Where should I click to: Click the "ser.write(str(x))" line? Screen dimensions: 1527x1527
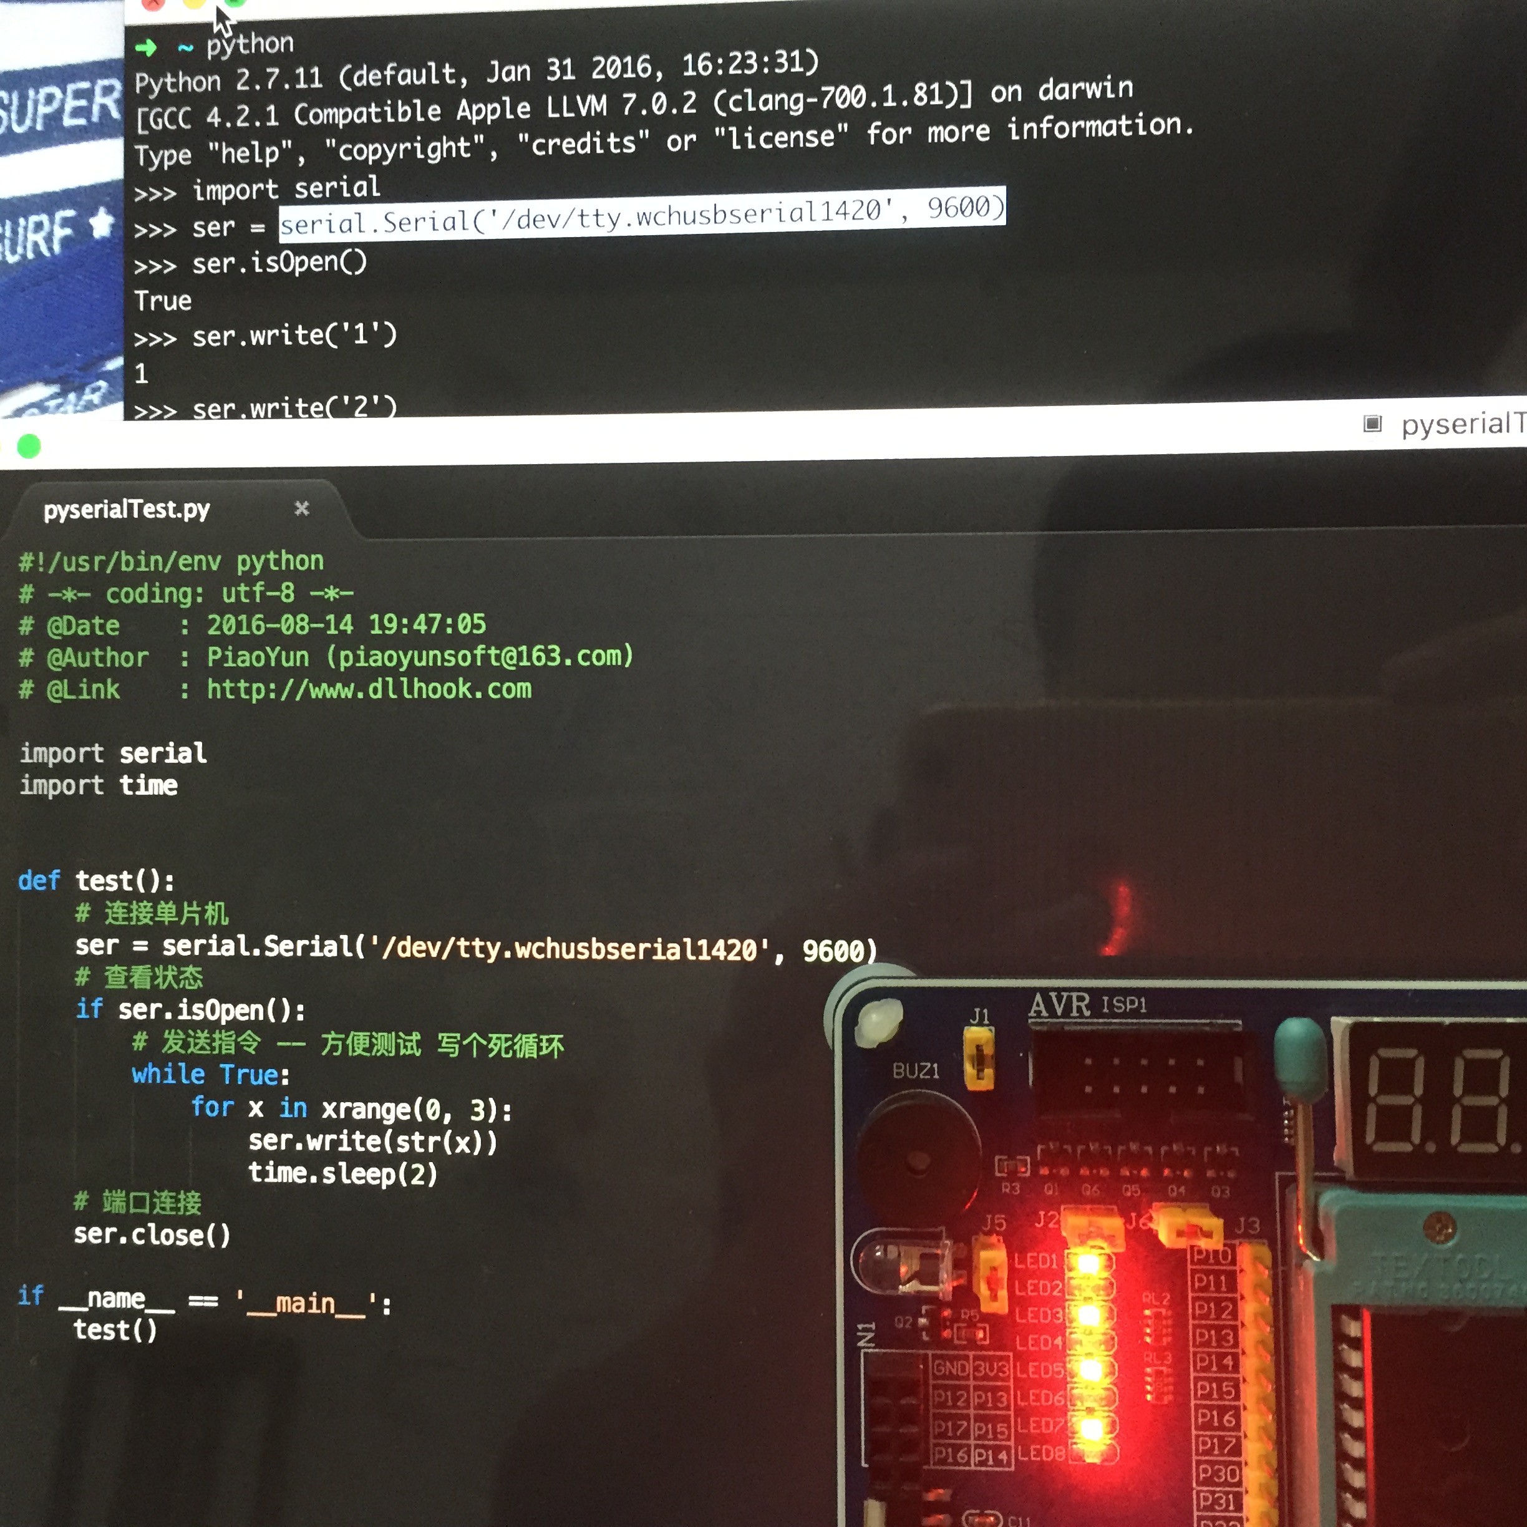372,1142
